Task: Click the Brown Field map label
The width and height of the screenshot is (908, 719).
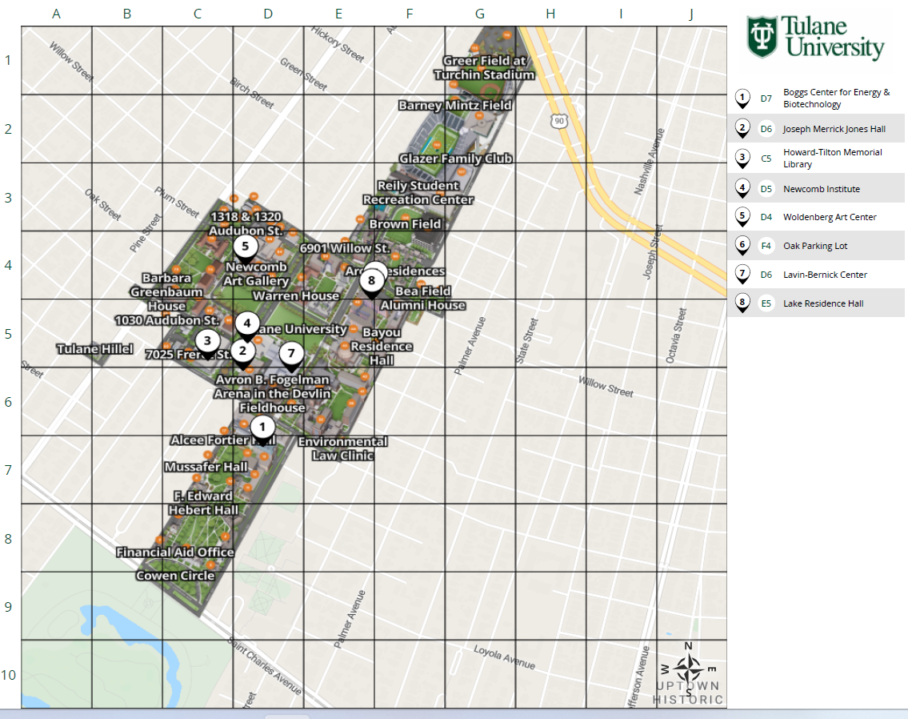Action: (x=405, y=224)
